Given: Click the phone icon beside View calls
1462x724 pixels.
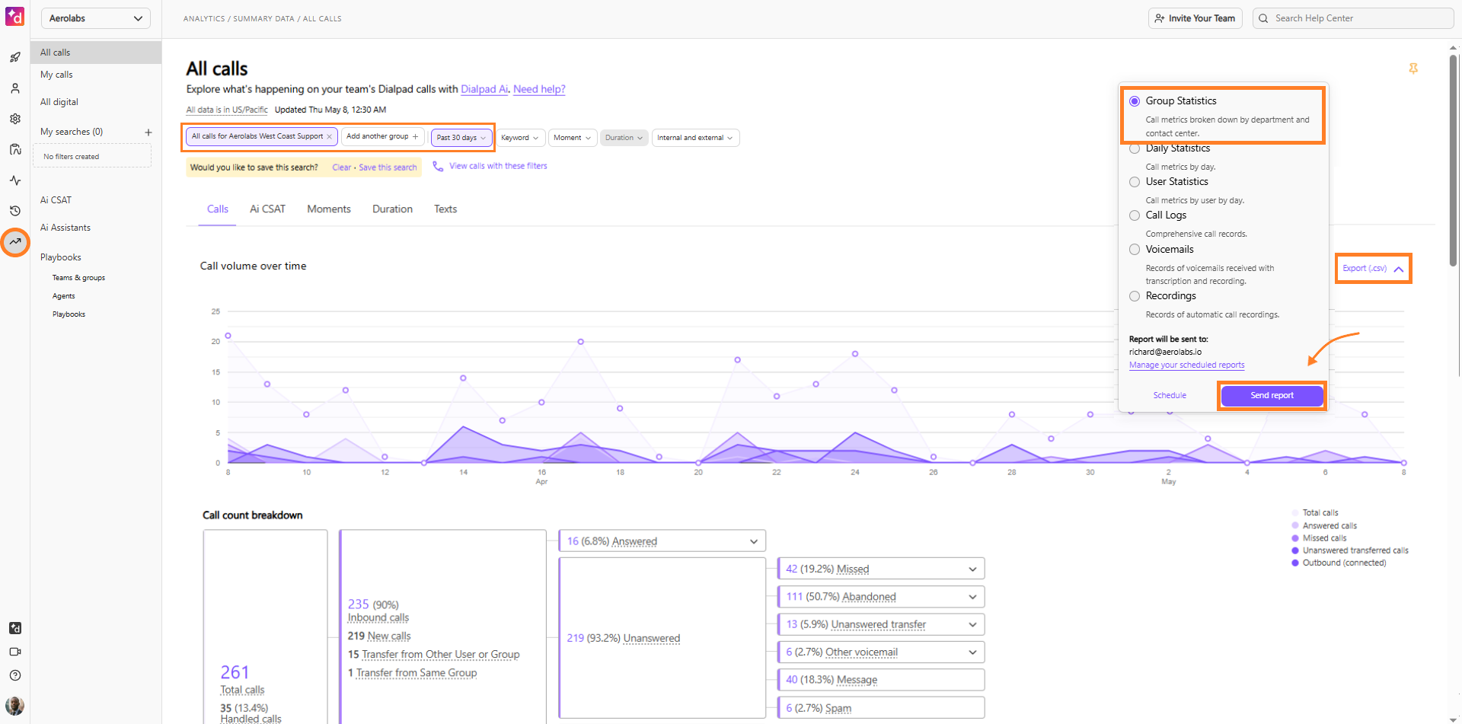Looking at the screenshot, I should tap(438, 166).
